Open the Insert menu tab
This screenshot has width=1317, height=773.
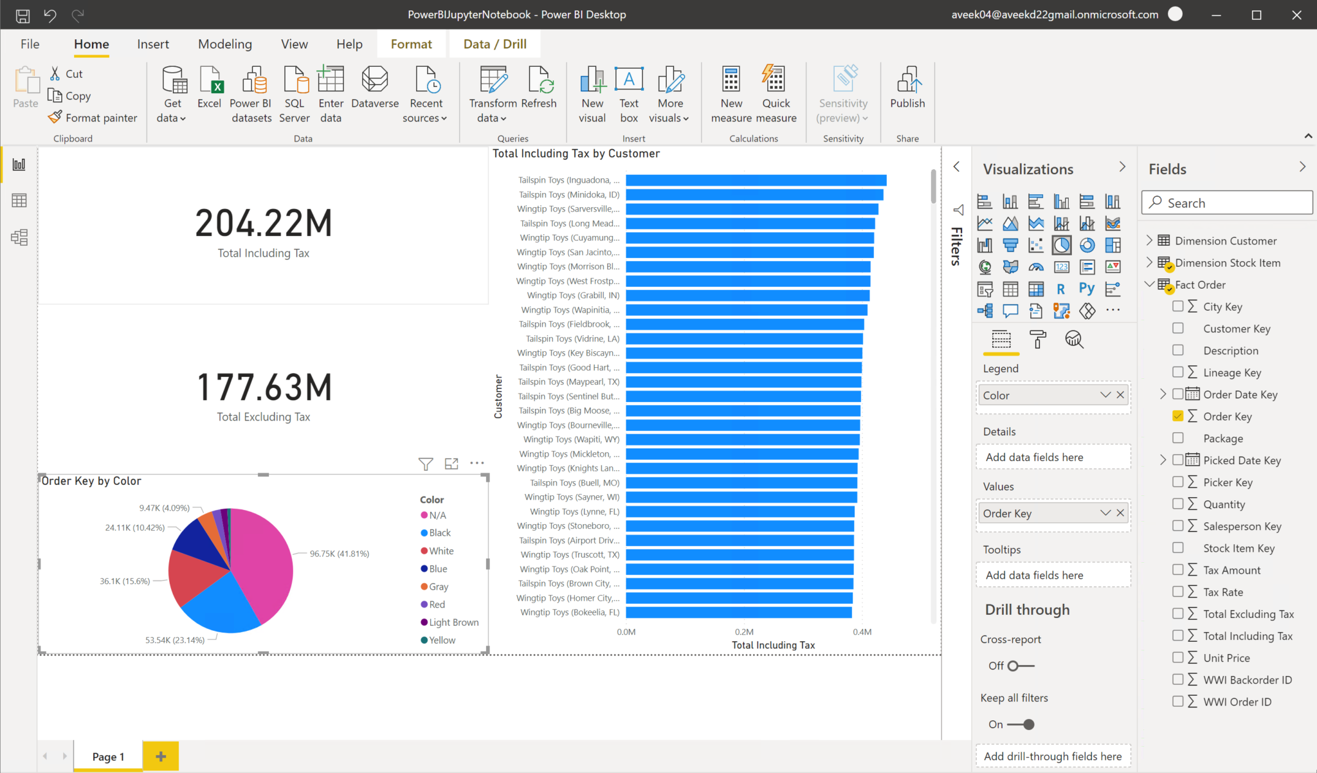[153, 44]
